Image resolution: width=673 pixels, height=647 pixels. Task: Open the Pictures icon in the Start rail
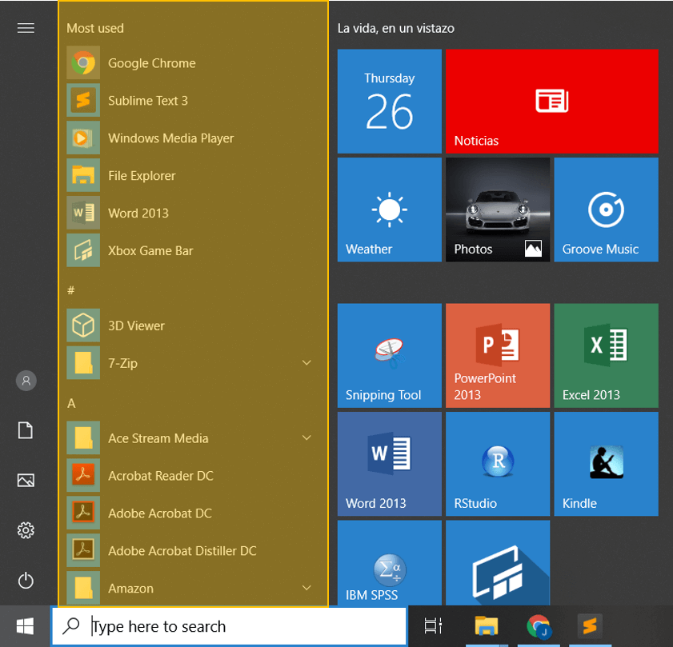pyautogui.click(x=26, y=480)
